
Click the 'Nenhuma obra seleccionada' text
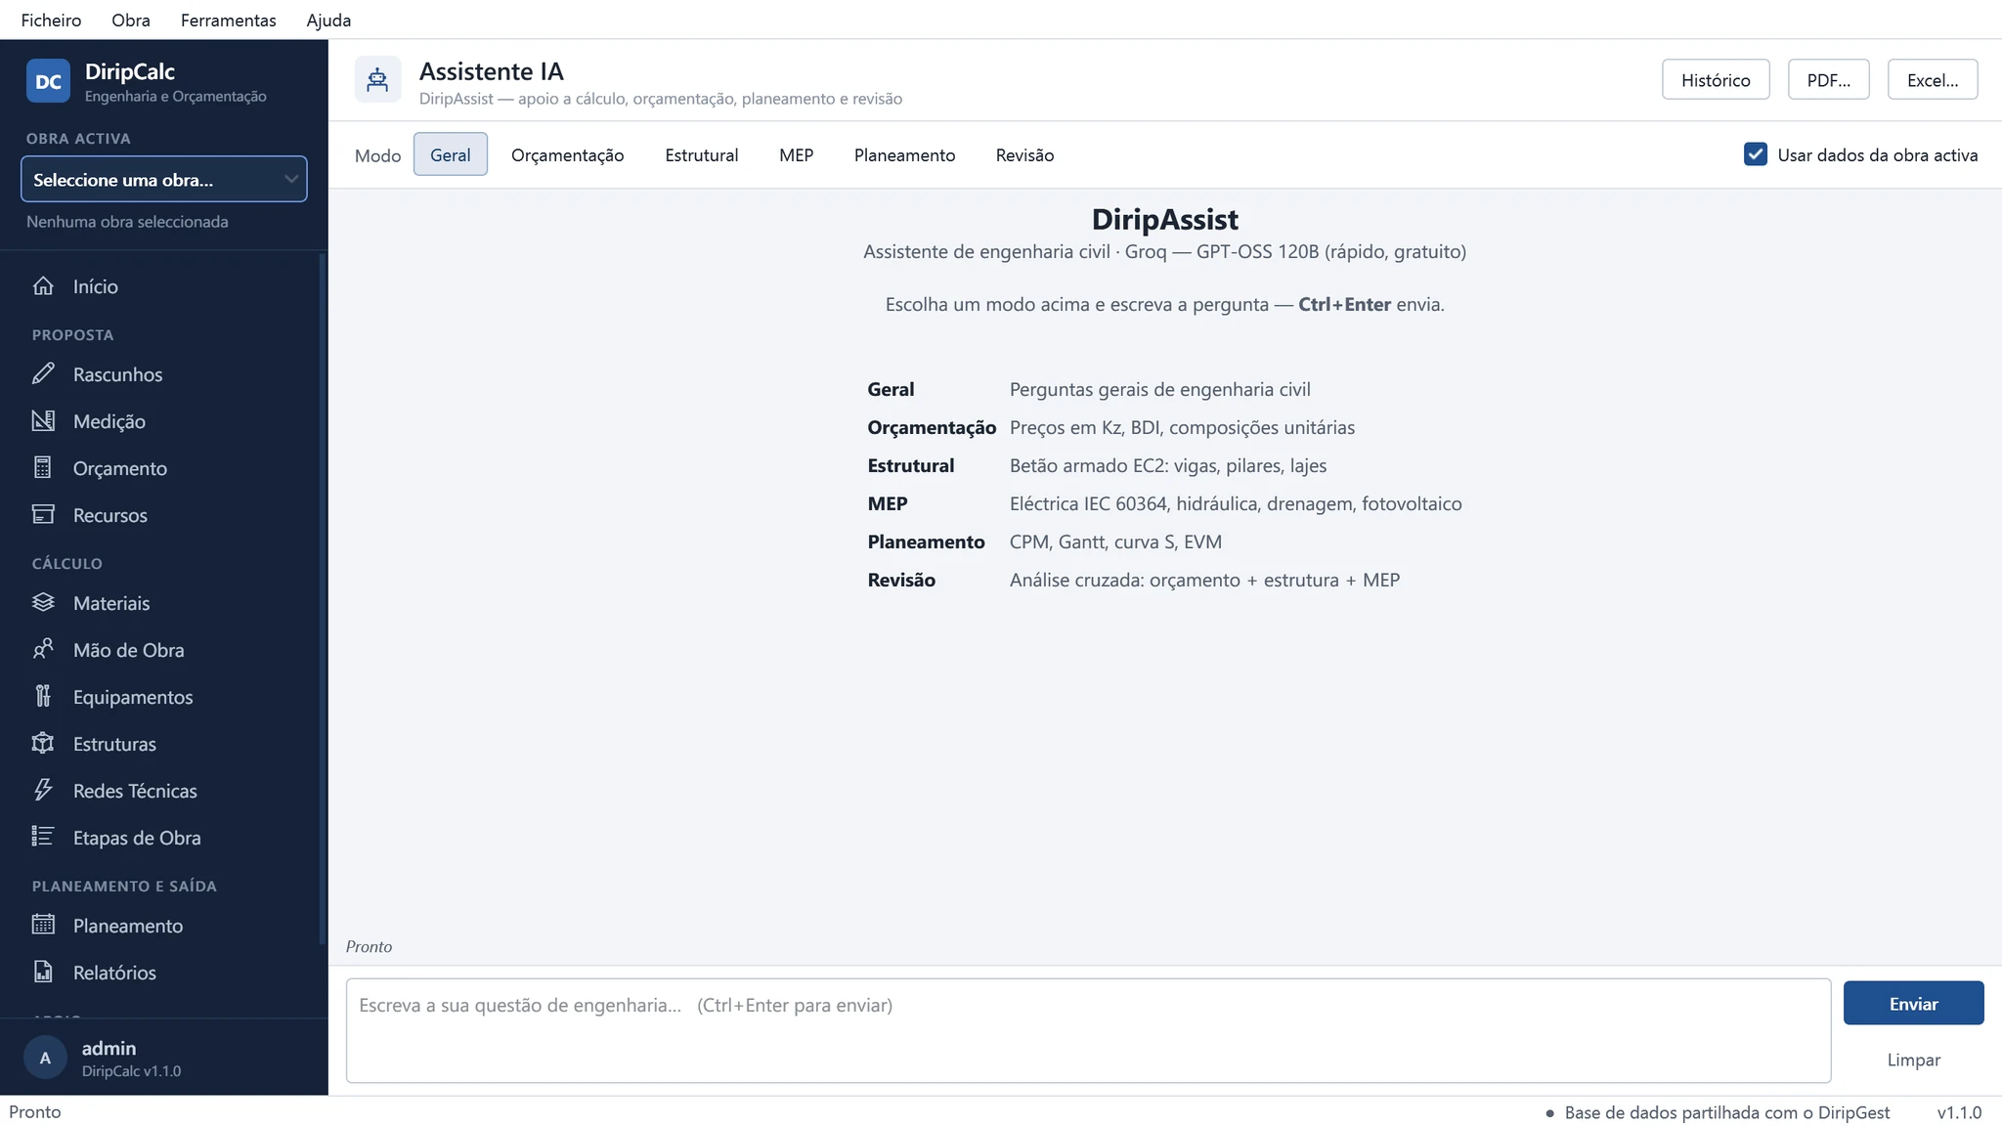127,222
